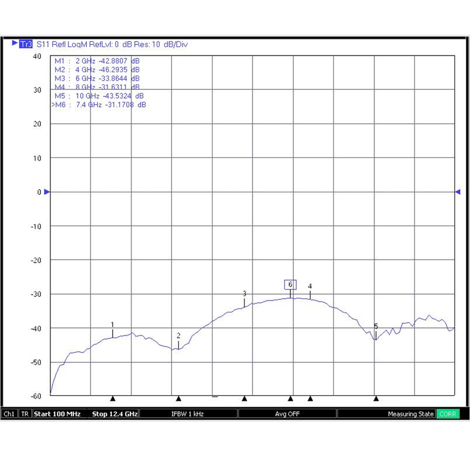
Task: Click the -60 label on the Y axis
Action: point(36,396)
